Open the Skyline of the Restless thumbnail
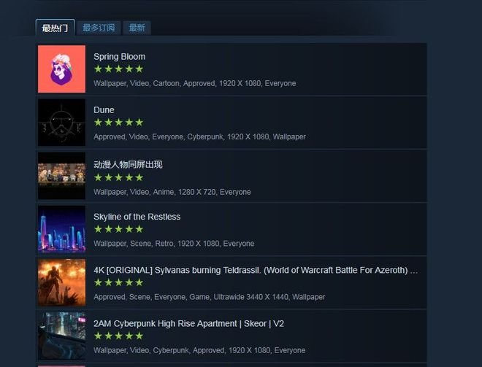Image resolution: width=482 pixels, height=367 pixels. coord(62,229)
